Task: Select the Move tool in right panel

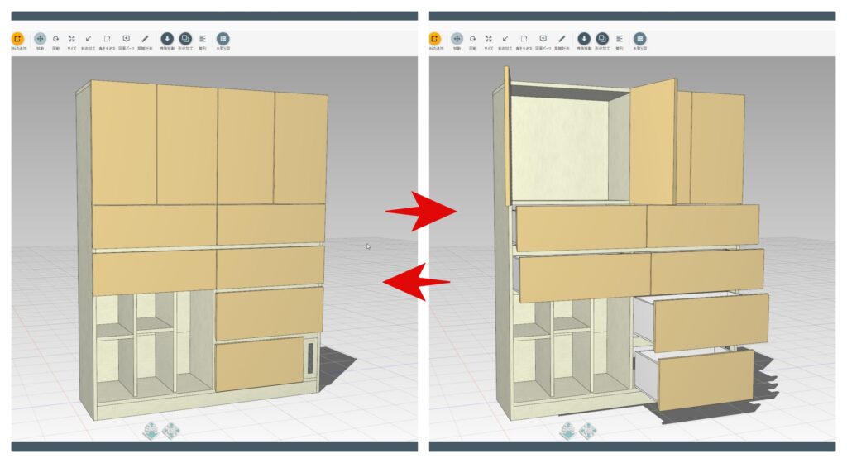Action: 457,39
